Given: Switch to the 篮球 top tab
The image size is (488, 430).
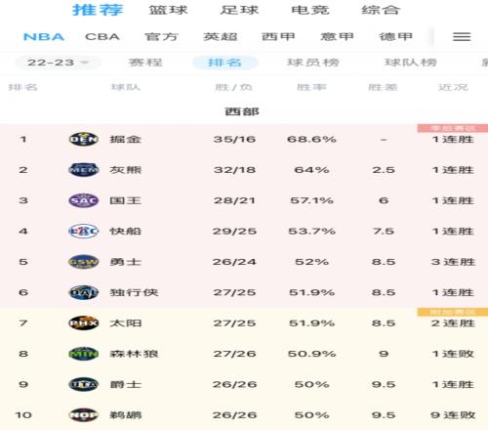Looking at the screenshot, I should [168, 10].
